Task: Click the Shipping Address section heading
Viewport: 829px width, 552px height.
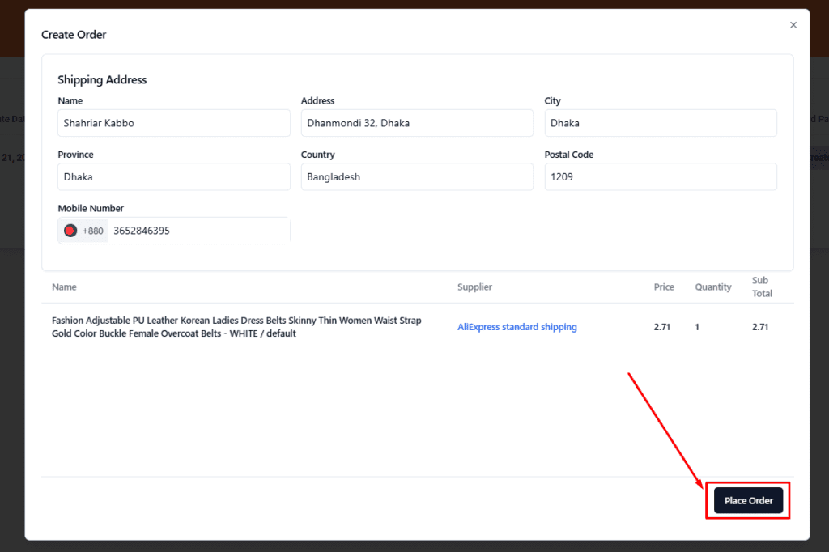Action: tap(102, 80)
